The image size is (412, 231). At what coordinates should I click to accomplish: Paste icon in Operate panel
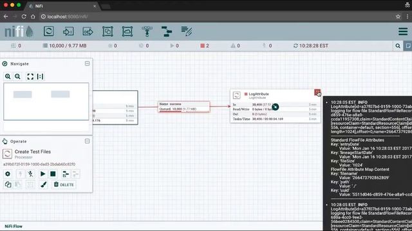point(17,184)
